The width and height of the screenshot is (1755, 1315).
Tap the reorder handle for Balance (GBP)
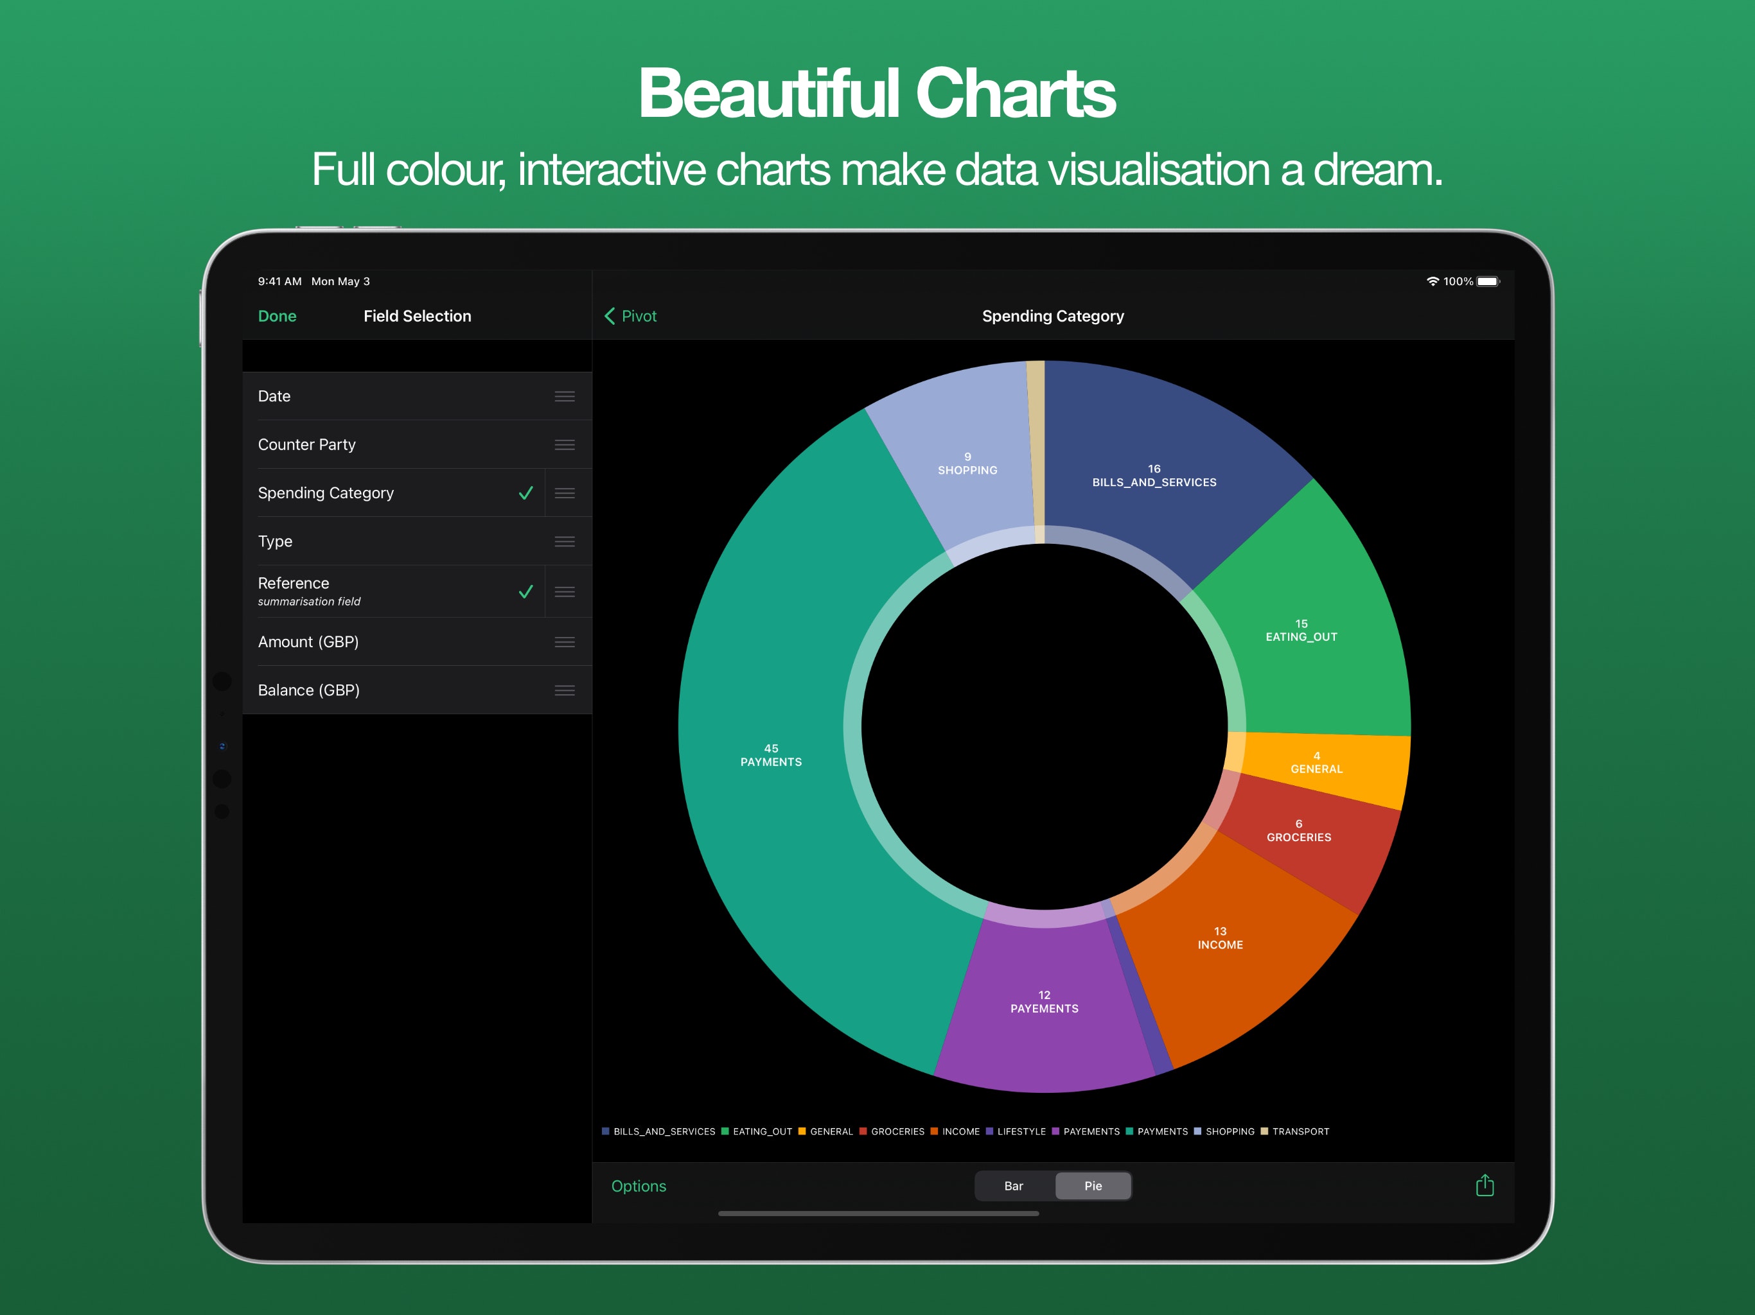point(565,689)
